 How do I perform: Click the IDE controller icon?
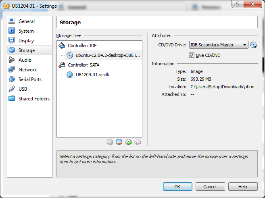pos(62,46)
